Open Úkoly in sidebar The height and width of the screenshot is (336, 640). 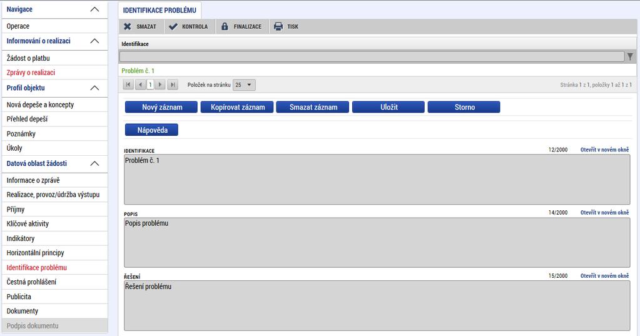pyautogui.click(x=54, y=148)
